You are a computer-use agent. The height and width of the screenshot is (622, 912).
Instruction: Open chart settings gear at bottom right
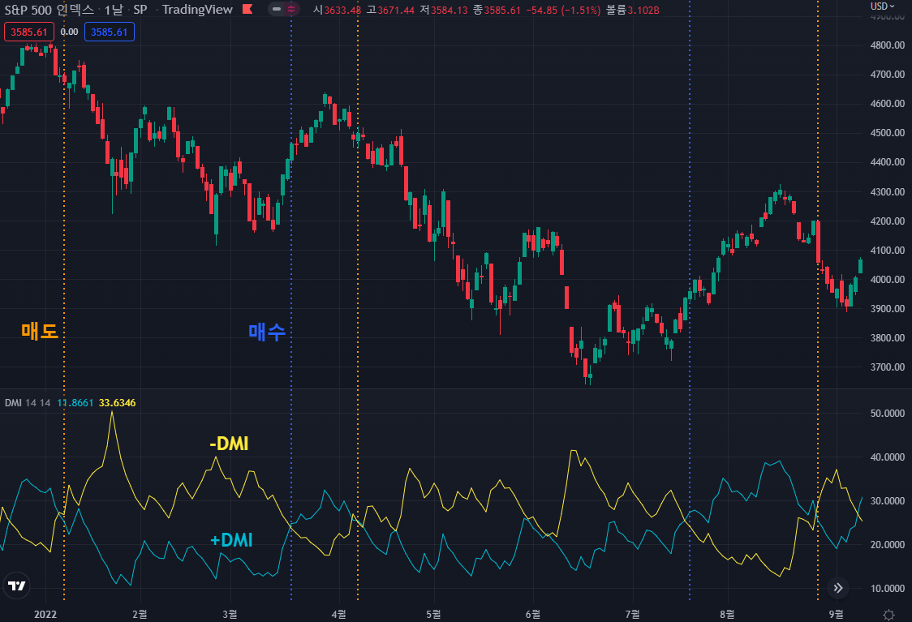coord(888,615)
